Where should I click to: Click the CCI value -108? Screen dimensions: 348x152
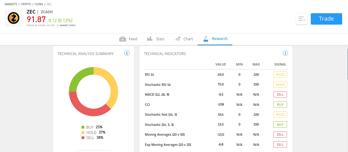tap(221, 105)
